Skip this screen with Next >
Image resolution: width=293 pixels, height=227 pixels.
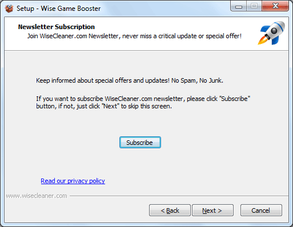coord(212,210)
